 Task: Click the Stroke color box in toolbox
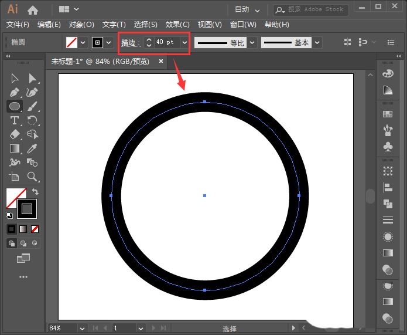(x=27, y=208)
